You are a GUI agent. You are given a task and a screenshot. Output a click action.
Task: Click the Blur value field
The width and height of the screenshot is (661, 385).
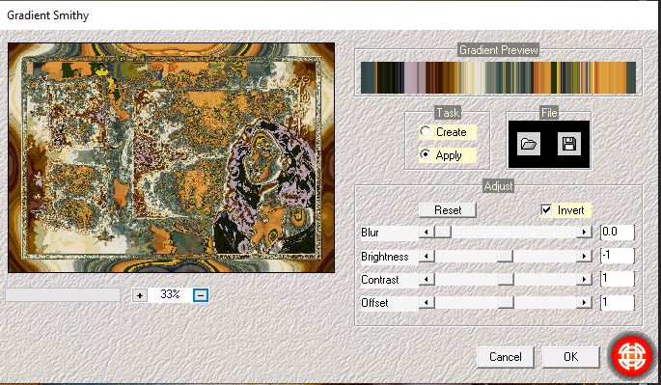[618, 232]
